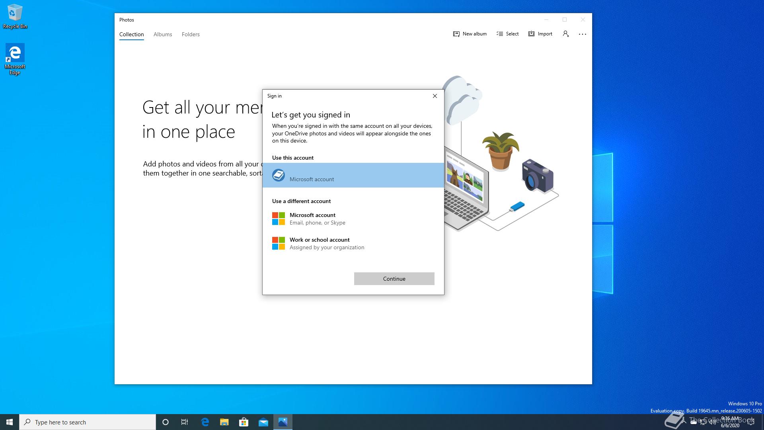Open Cortana from the taskbar
Image resolution: width=764 pixels, height=430 pixels.
pyautogui.click(x=166, y=422)
